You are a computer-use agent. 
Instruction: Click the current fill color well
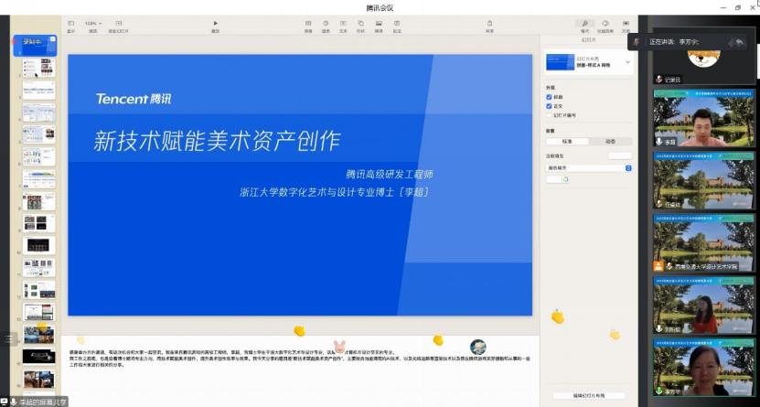pos(620,156)
